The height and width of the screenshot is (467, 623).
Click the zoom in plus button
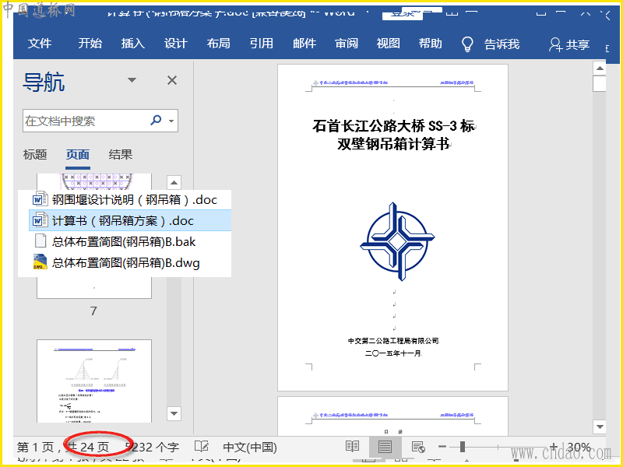(553, 447)
